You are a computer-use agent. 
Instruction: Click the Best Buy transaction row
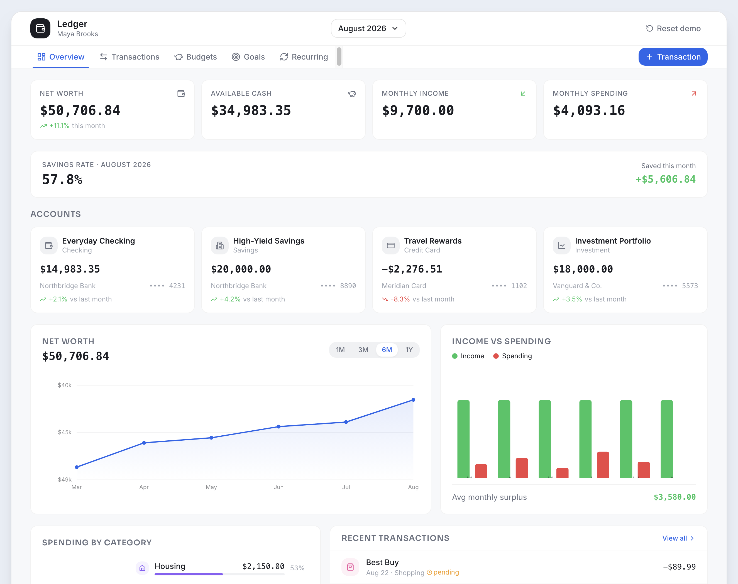click(x=519, y=567)
